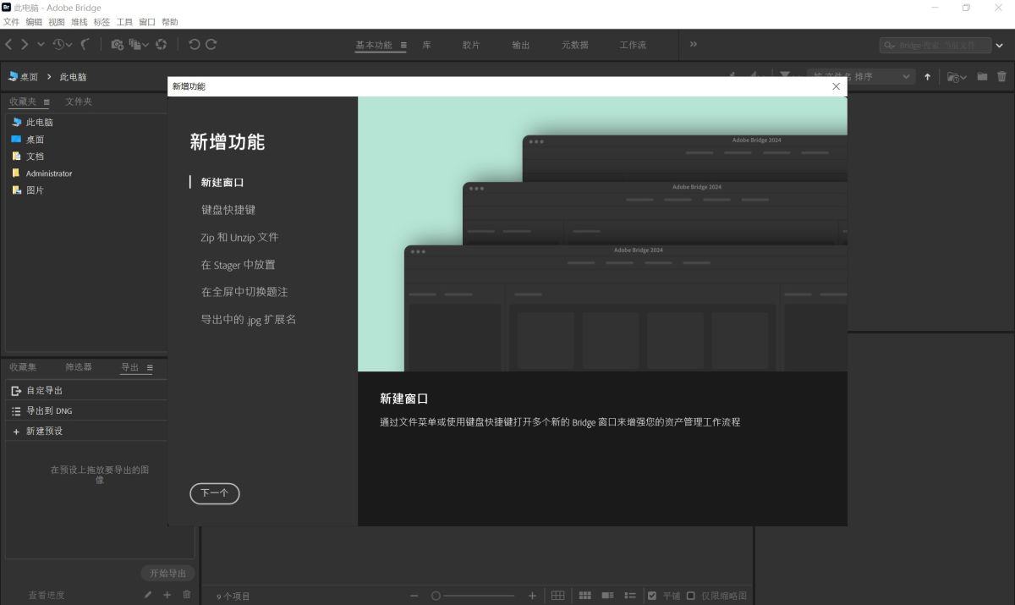Select the 自定导出 preset
This screenshot has height=605, width=1015.
tap(44, 391)
